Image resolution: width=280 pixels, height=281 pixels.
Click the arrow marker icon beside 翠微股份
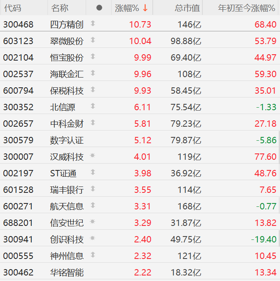coord(93,40)
